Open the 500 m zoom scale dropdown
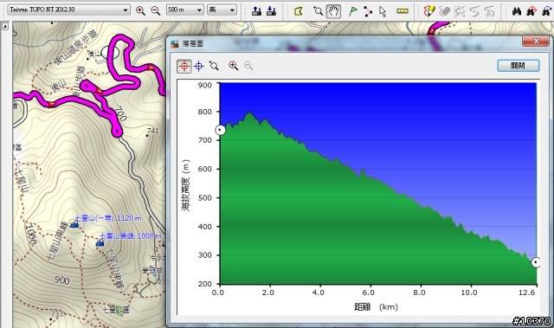 click(x=185, y=10)
